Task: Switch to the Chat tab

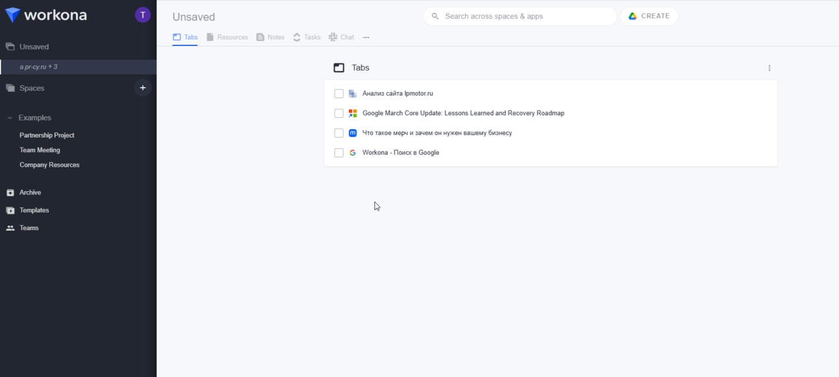Action: 341,38
